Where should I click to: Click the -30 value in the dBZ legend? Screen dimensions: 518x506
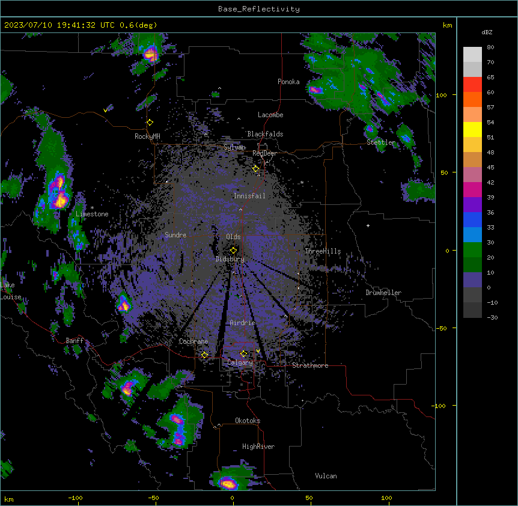tap(492, 317)
